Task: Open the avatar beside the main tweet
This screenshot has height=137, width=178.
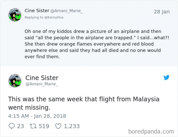Action: pos(15,81)
